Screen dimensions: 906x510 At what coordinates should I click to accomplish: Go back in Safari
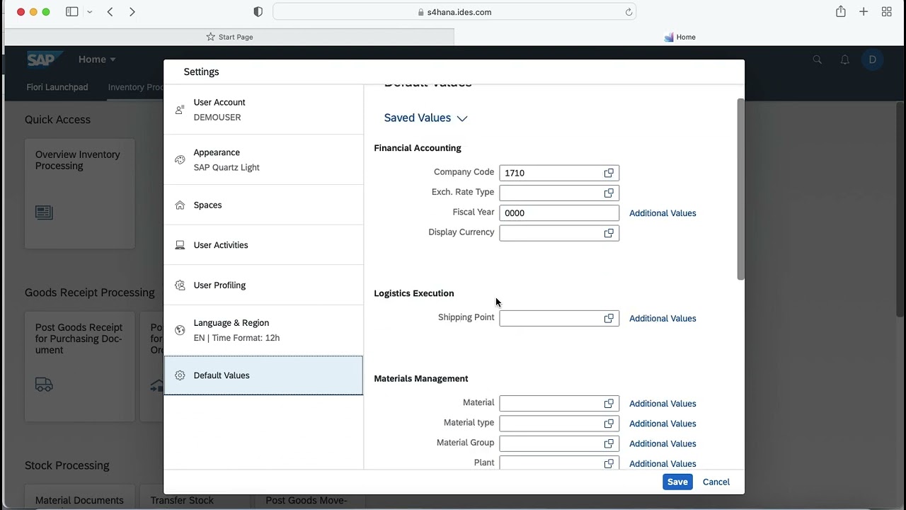[x=110, y=12]
